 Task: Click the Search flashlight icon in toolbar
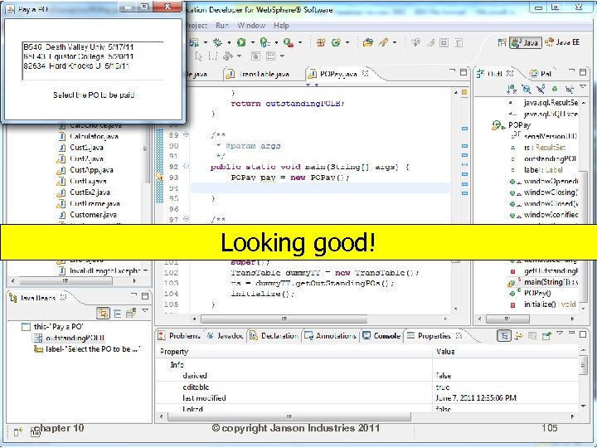(x=383, y=42)
